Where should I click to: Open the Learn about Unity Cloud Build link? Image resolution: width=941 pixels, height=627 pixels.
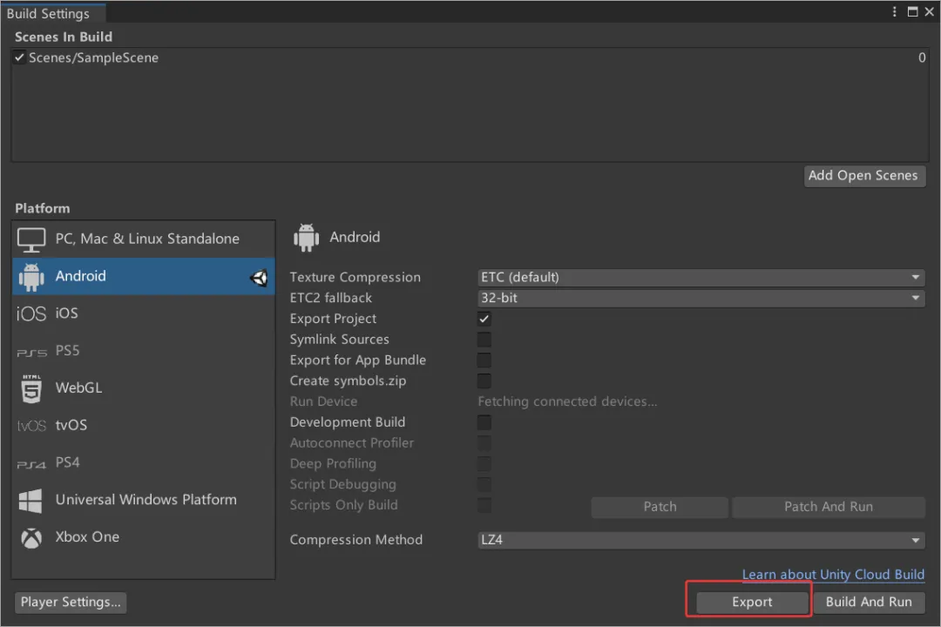(x=833, y=575)
